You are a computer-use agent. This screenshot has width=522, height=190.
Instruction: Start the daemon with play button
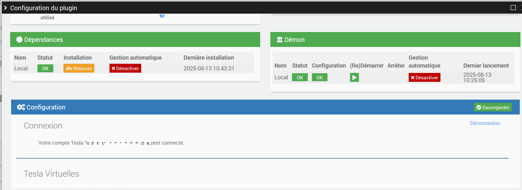[x=354, y=77]
